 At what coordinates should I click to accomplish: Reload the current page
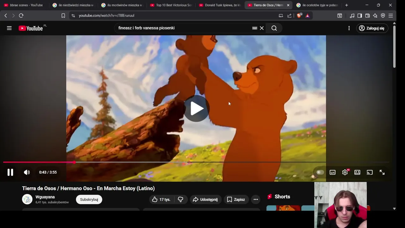pyautogui.click(x=21, y=16)
